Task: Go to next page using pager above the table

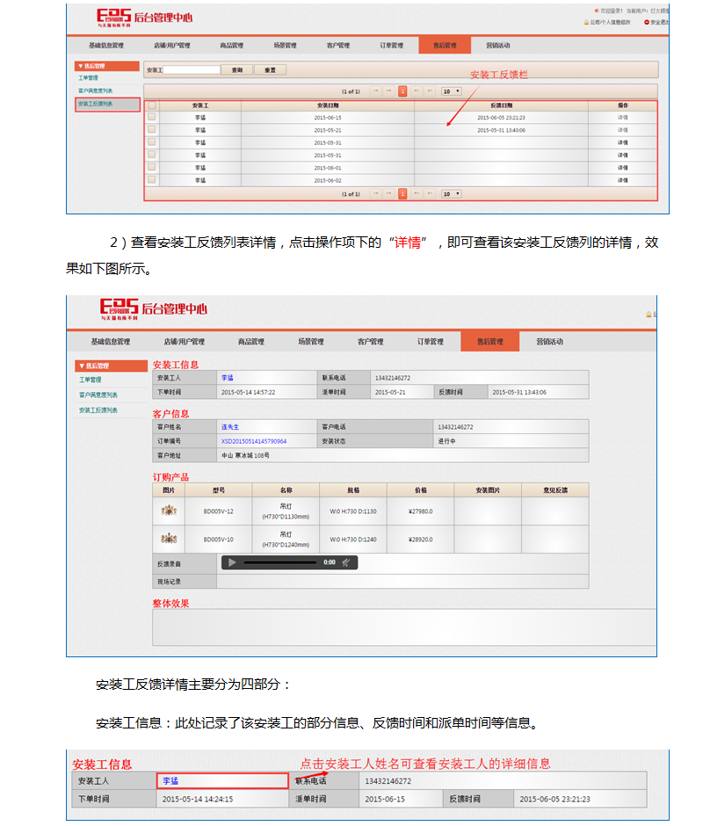Action: coord(417,91)
